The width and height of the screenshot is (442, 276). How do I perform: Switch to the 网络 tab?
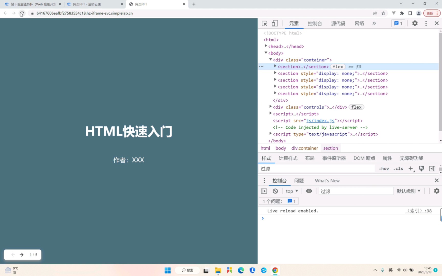tap(359, 24)
